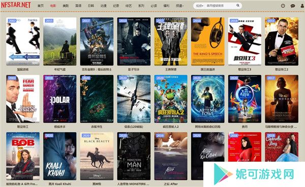Expand the 视频 search type dropdown
This screenshot has width=305, height=187.
(x=200, y=6)
